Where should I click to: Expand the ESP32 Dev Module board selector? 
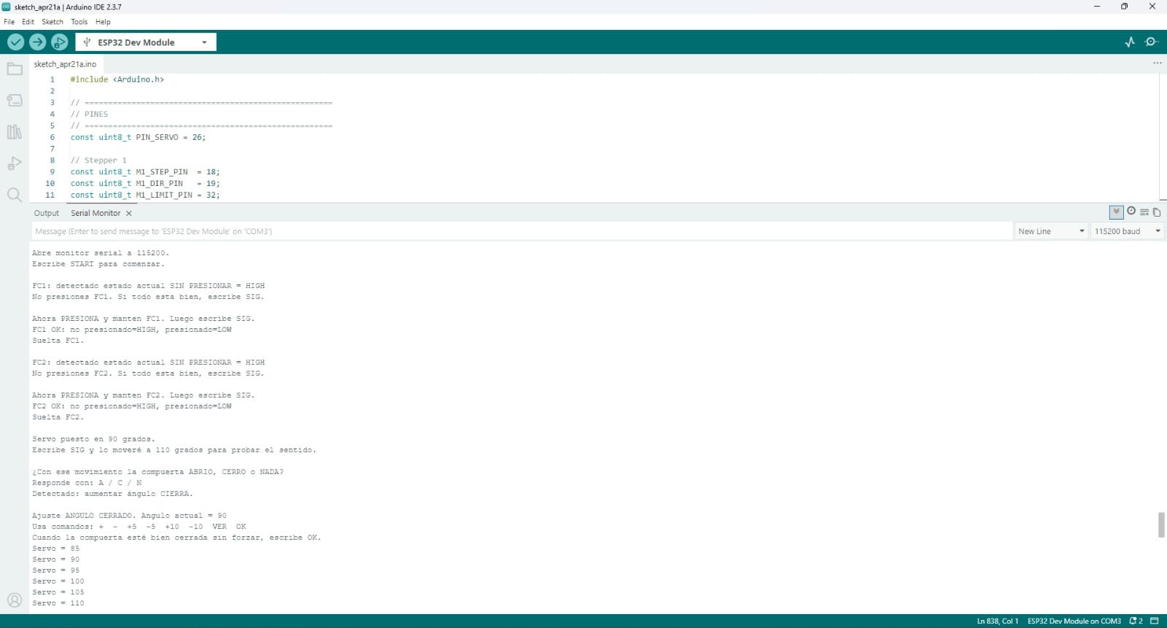point(146,42)
